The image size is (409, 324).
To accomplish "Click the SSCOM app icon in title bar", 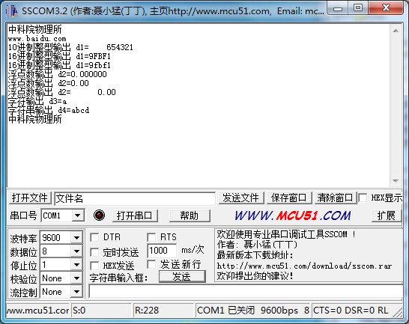I will [12, 11].
